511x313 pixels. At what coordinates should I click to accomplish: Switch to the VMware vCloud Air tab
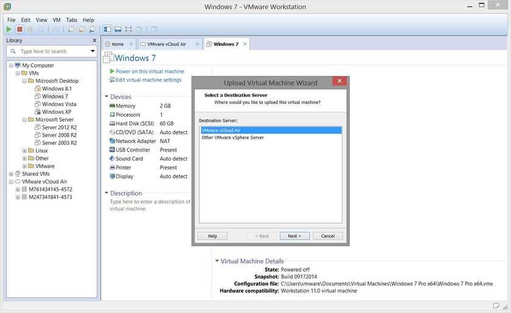166,44
